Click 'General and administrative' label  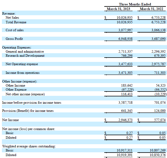click(25, 52)
